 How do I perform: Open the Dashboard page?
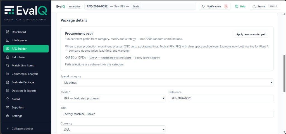[26, 32]
